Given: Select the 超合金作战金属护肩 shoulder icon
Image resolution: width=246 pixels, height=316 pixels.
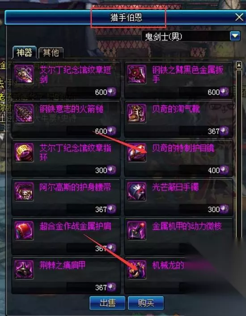Looking at the screenshot, I should tap(24, 230).
